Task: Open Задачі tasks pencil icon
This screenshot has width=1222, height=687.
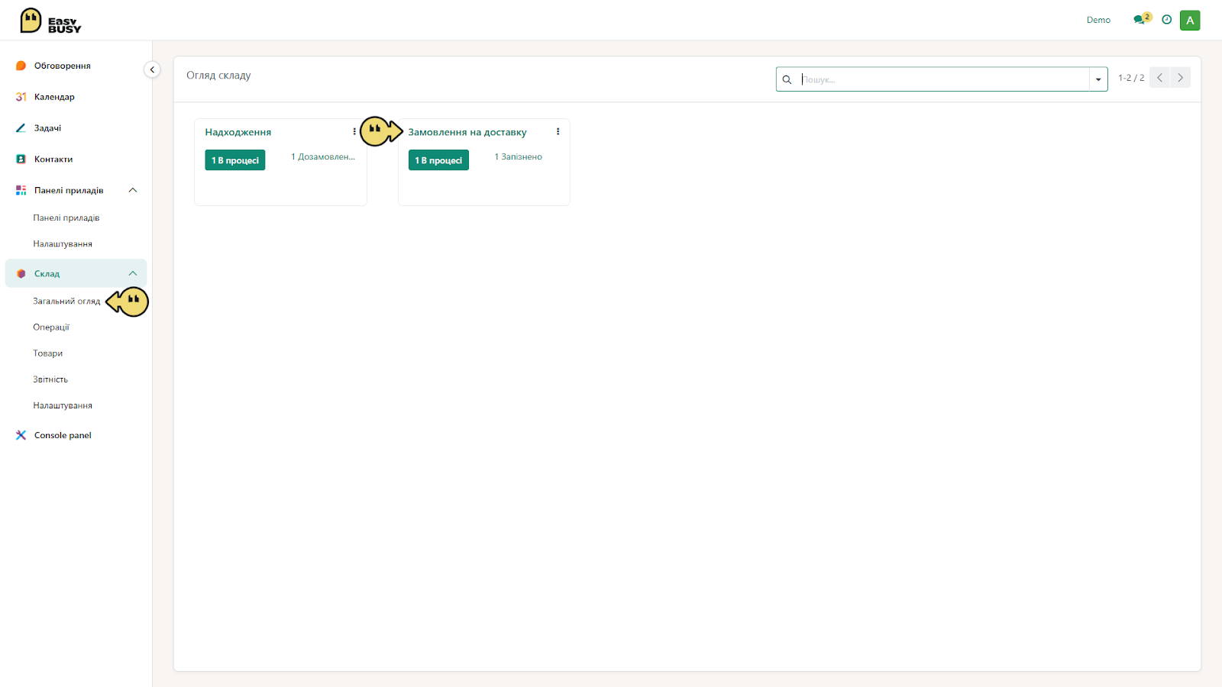Action: tap(21, 128)
